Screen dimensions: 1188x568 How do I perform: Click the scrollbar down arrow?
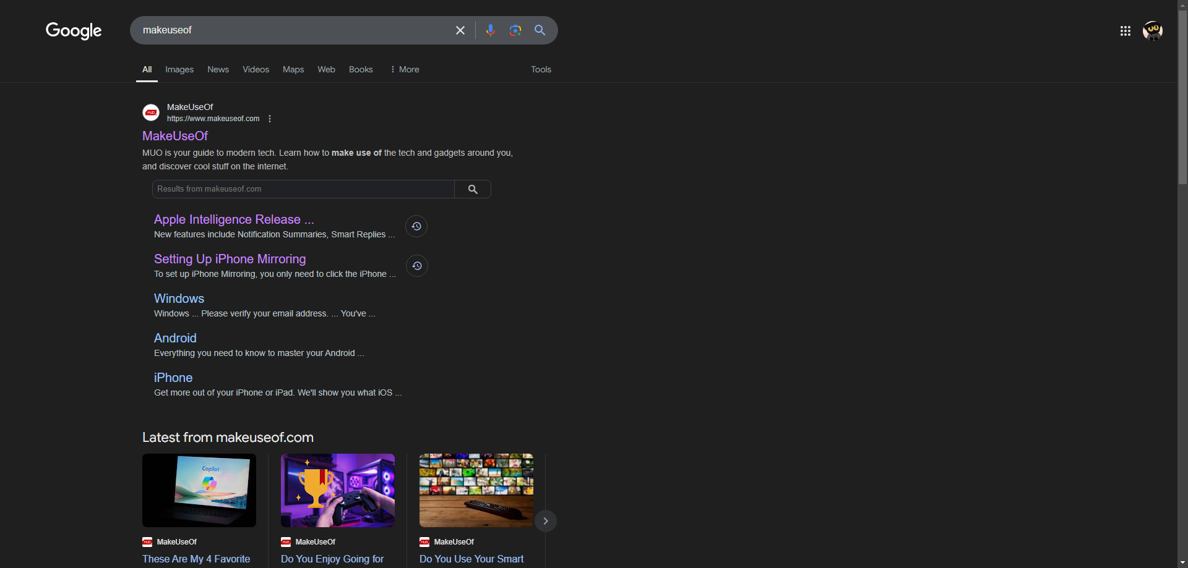[1182, 562]
